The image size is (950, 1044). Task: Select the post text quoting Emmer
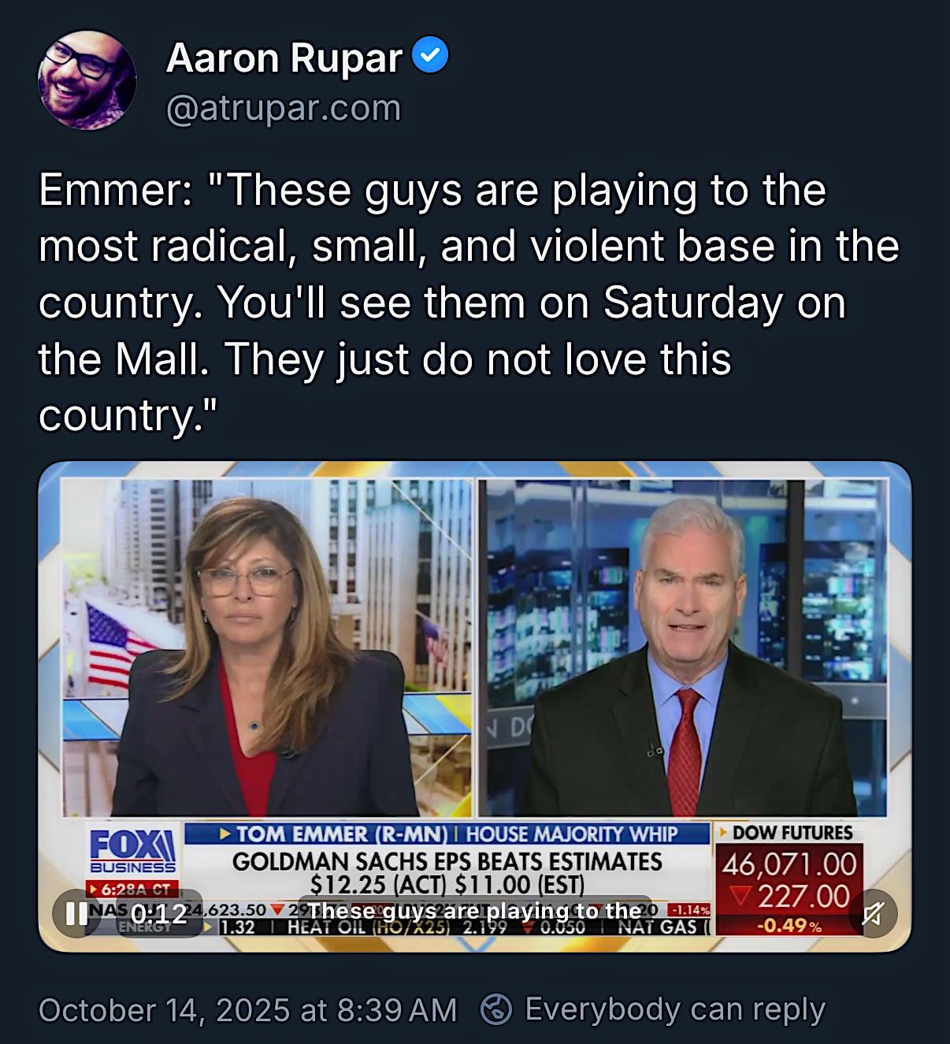(469, 303)
